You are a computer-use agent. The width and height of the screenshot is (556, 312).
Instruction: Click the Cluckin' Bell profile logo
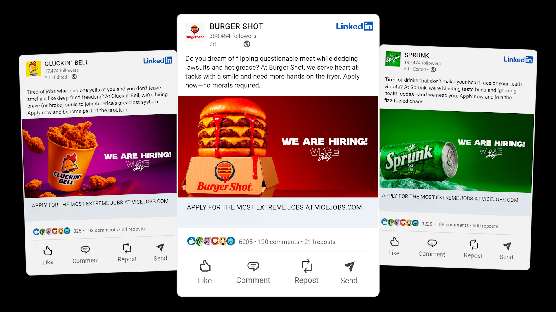[x=34, y=68]
